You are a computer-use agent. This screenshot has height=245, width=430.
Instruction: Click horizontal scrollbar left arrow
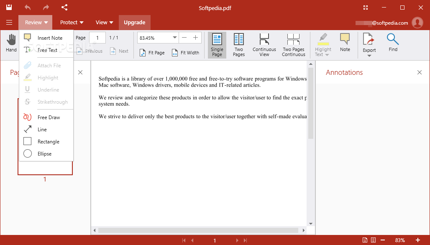click(95, 230)
